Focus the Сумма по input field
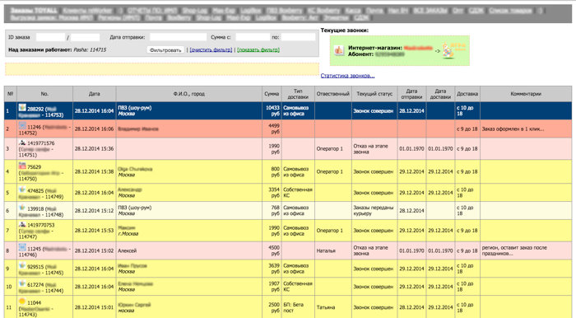576x318 pixels. [x=298, y=37]
